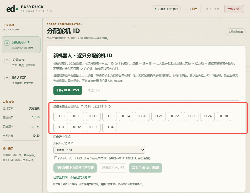
Task: Go to the IMU 标定 workflow step
Action: coord(21,80)
